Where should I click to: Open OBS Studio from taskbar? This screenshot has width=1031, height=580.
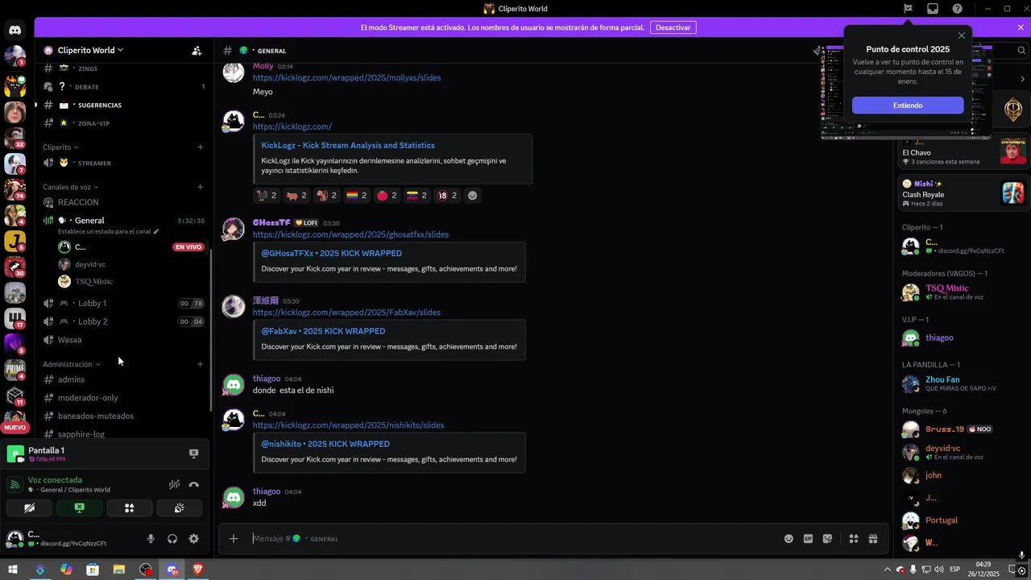[145, 570]
